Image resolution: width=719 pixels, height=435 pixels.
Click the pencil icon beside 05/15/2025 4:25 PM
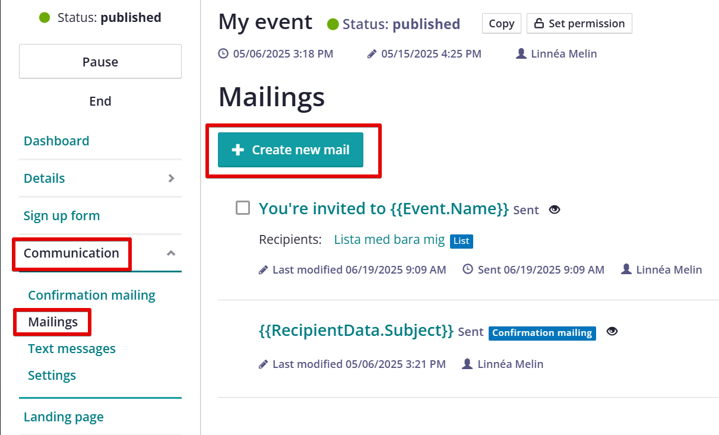372,53
